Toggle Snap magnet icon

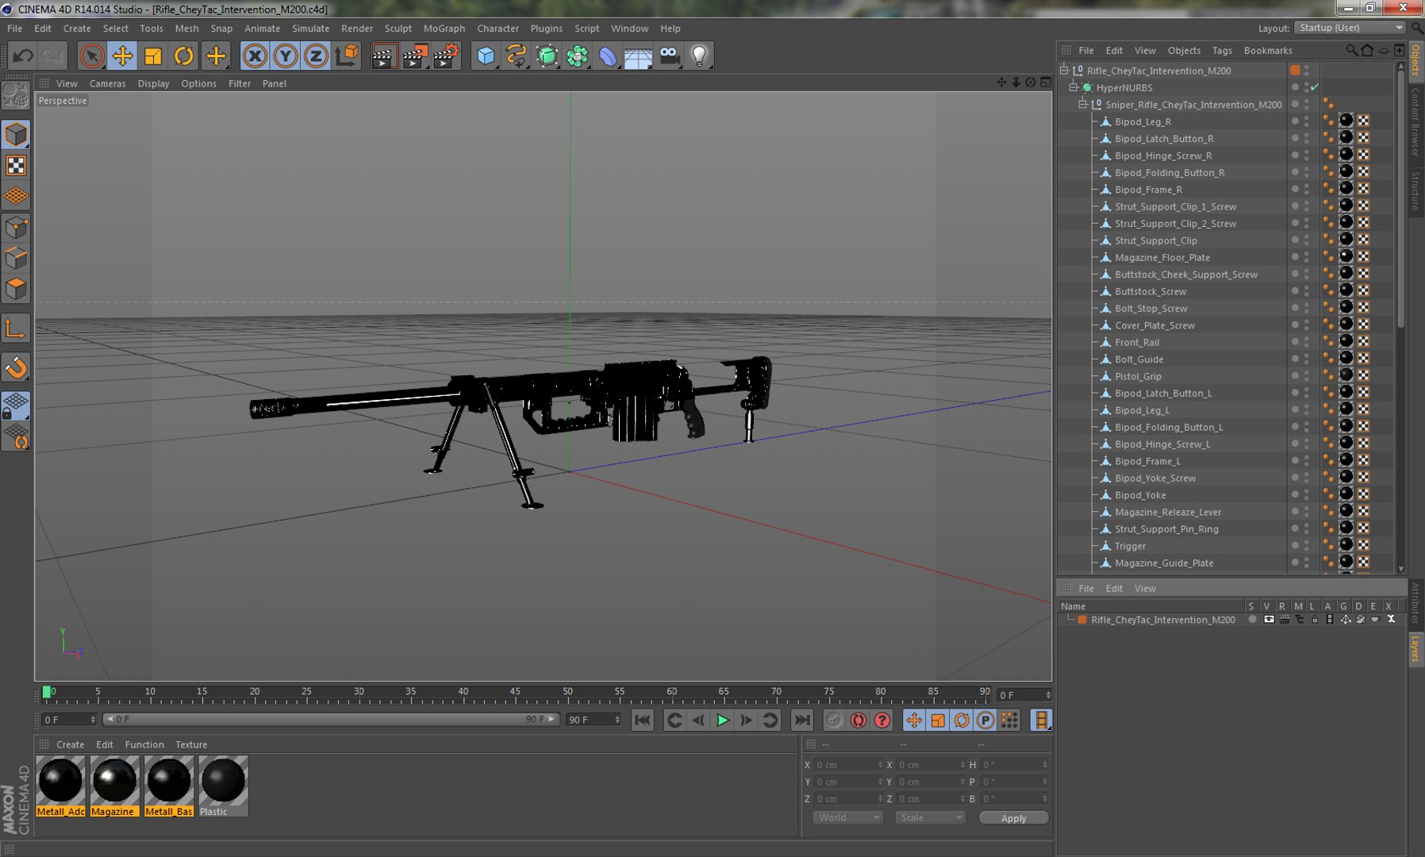click(x=16, y=367)
